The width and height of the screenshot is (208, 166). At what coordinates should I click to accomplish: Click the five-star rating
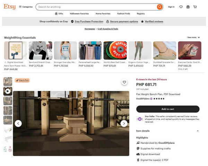(159, 99)
